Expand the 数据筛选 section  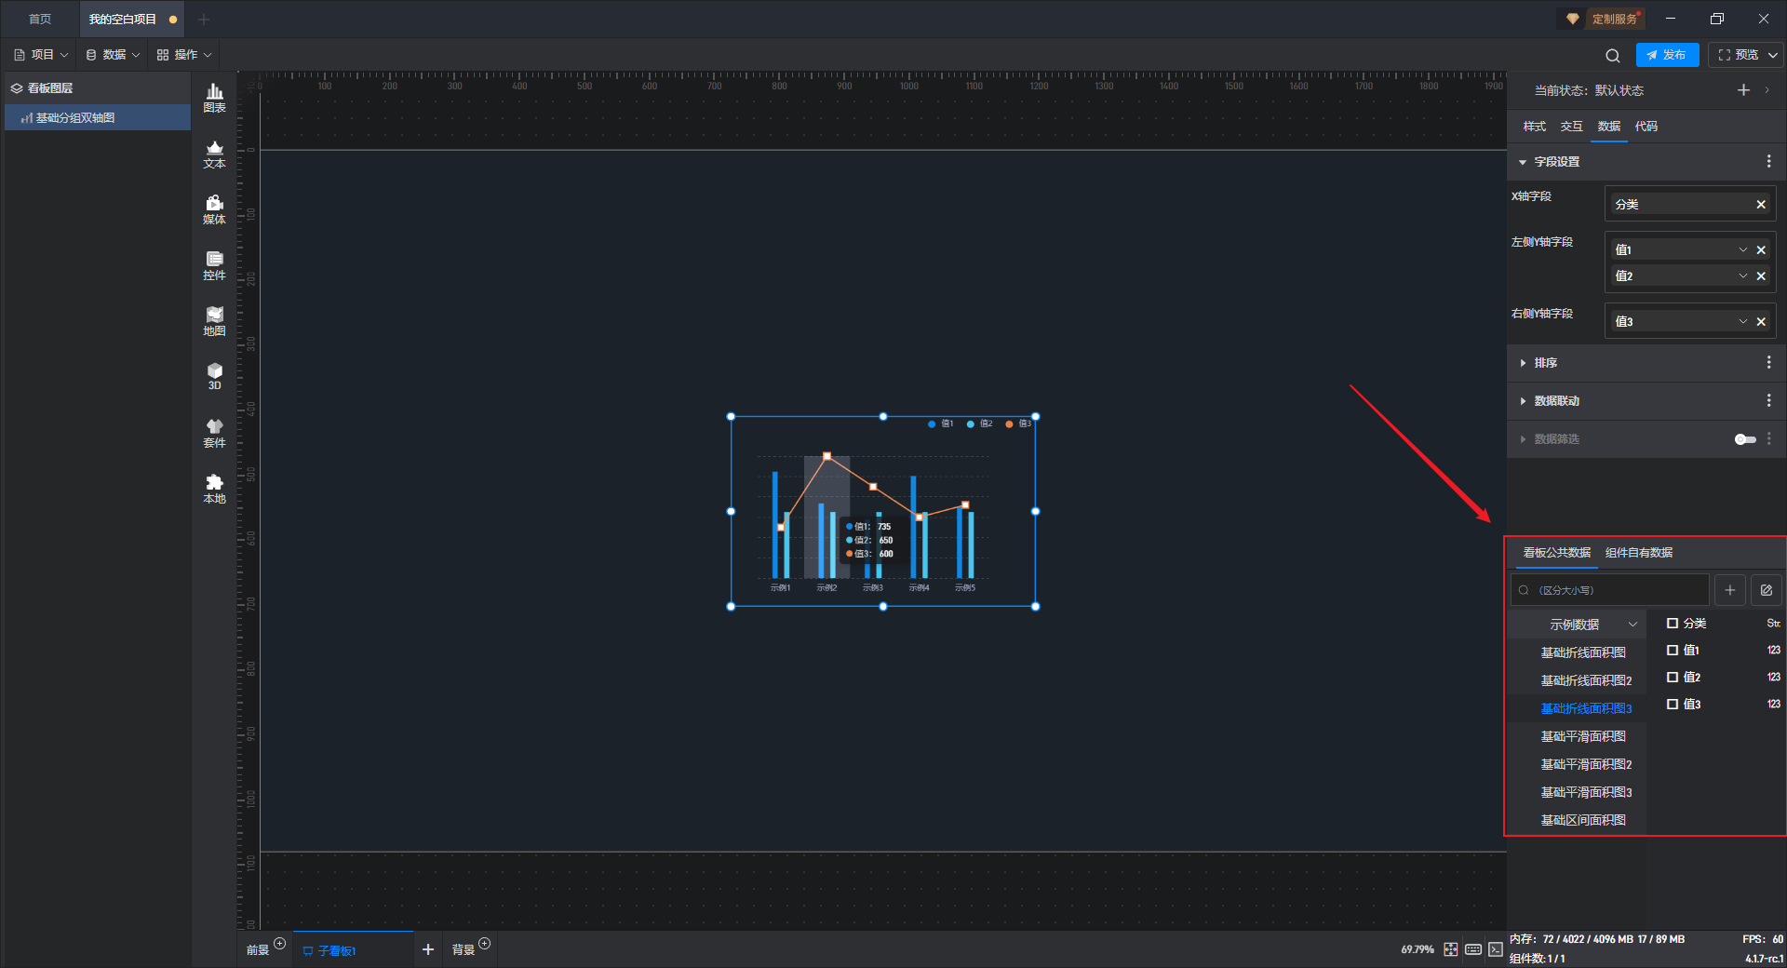(1523, 439)
